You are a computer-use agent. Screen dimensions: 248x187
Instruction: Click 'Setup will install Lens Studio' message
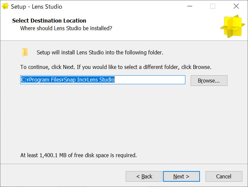(x=100, y=52)
